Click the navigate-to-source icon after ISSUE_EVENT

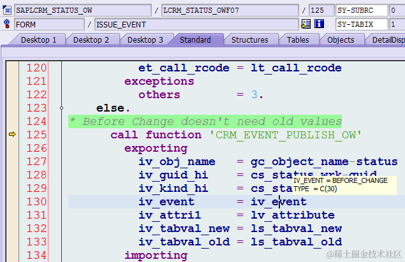click(306, 24)
